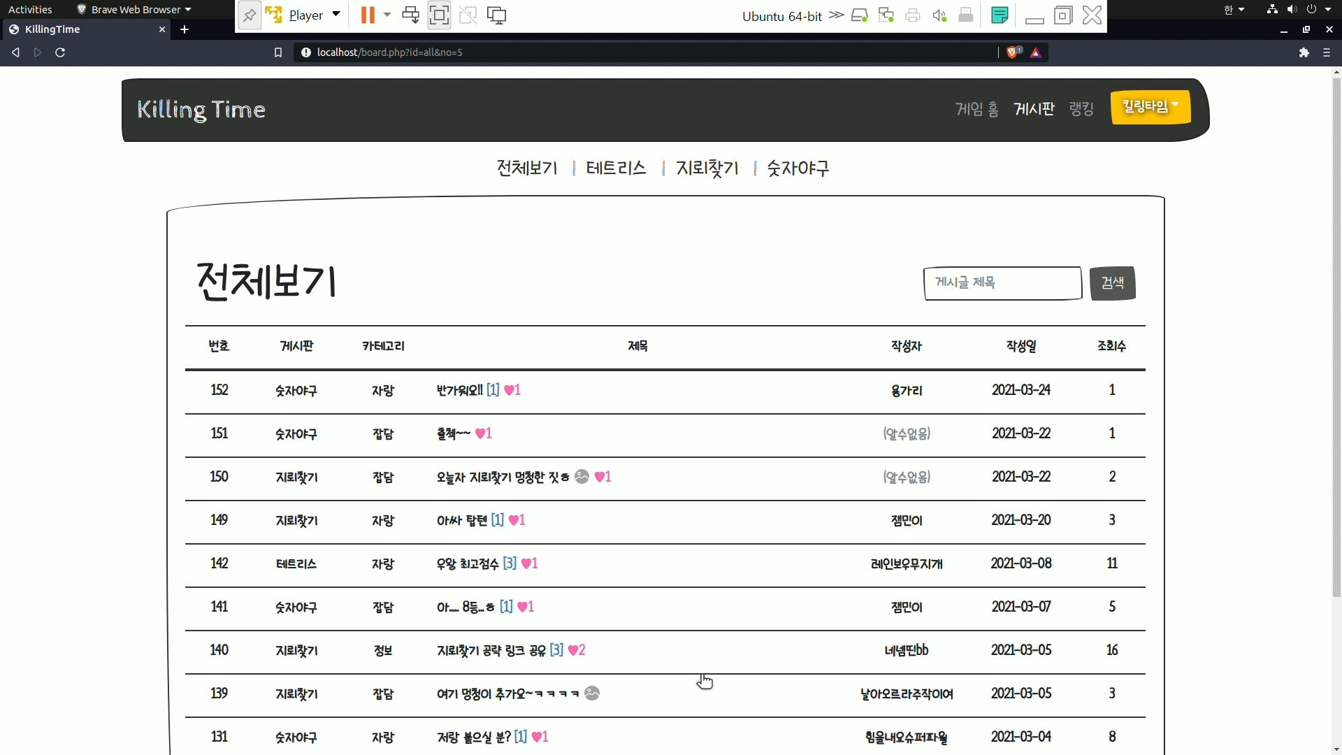Click the browser back arrow
The height and width of the screenshot is (755, 1342).
click(x=15, y=52)
